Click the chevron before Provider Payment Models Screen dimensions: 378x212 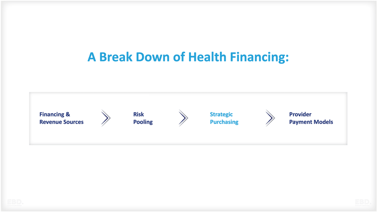coord(270,118)
